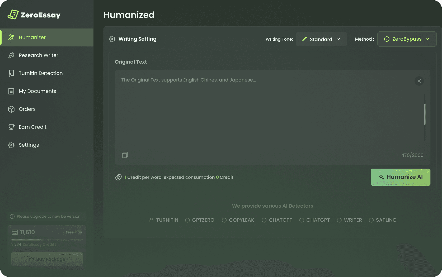Open Earn Credit page
442x277 pixels.
coord(47,127)
